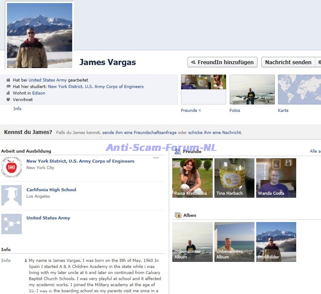Open friend Wanda Costa's photo
This screenshot has width=321, height=294.
tap(276, 178)
